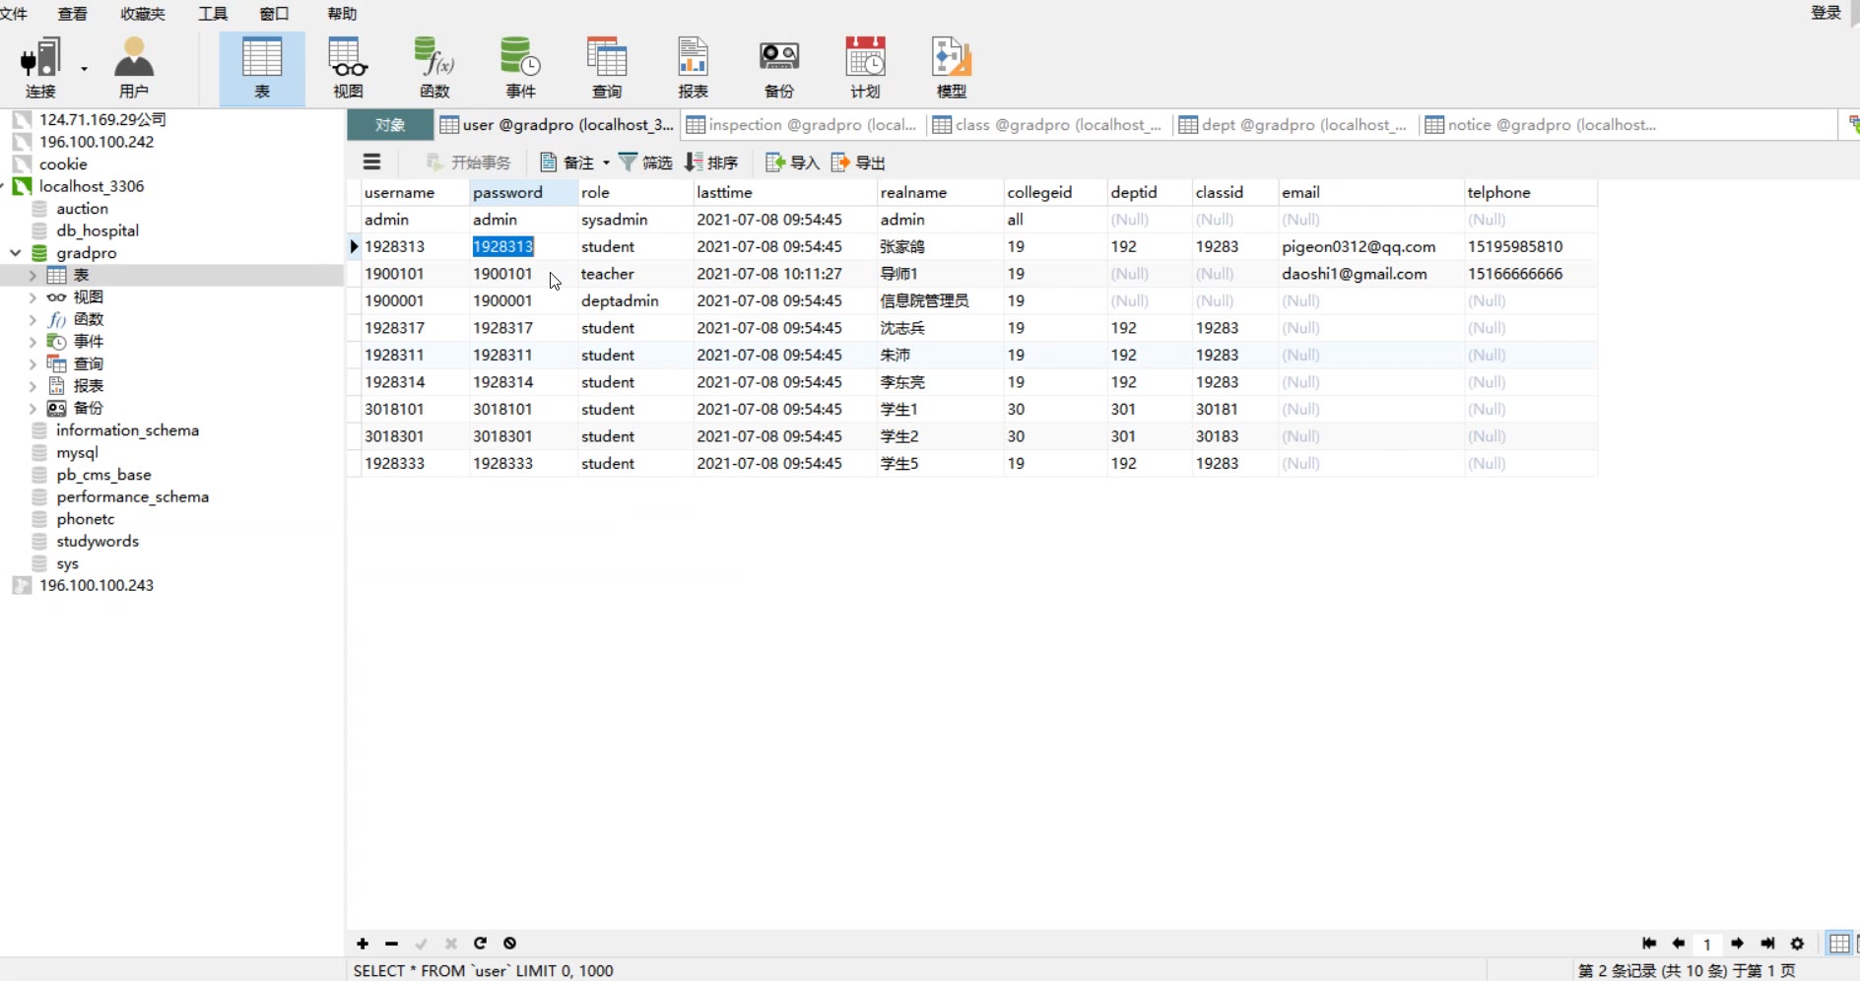1860x981 pixels.
Task: Open the Event (事件) toolbar icon
Action: tap(520, 68)
